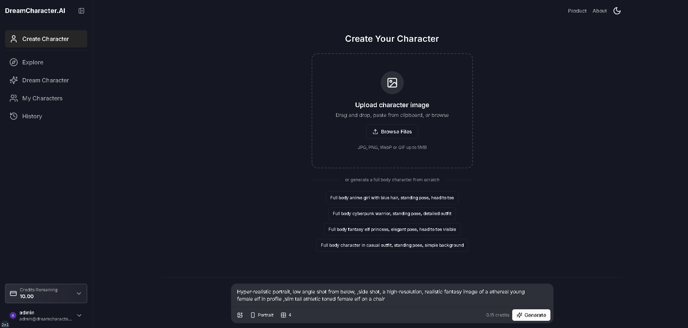
Task: Select Create Character in the sidebar
Action: point(46,39)
